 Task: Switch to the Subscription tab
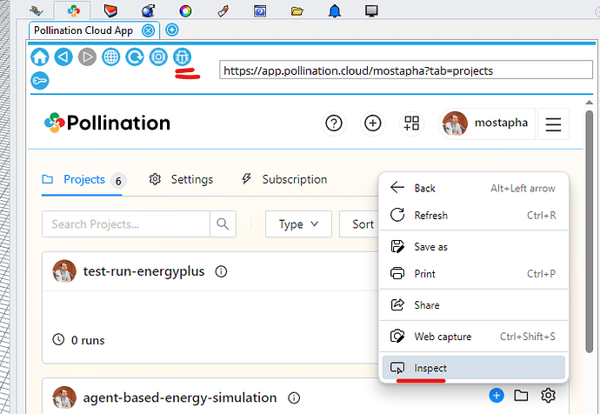(x=284, y=179)
